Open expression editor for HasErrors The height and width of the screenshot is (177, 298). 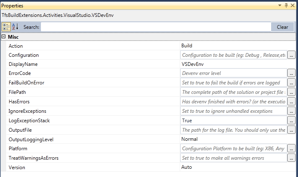(291, 102)
